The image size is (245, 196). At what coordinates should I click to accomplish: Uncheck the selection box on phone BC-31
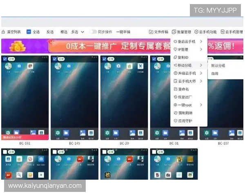154,59
